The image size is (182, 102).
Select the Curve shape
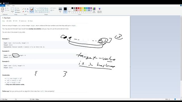pos(38,8)
